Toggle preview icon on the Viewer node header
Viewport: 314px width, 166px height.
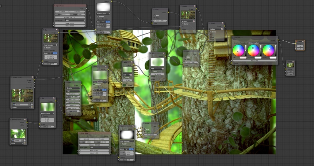click(x=303, y=41)
